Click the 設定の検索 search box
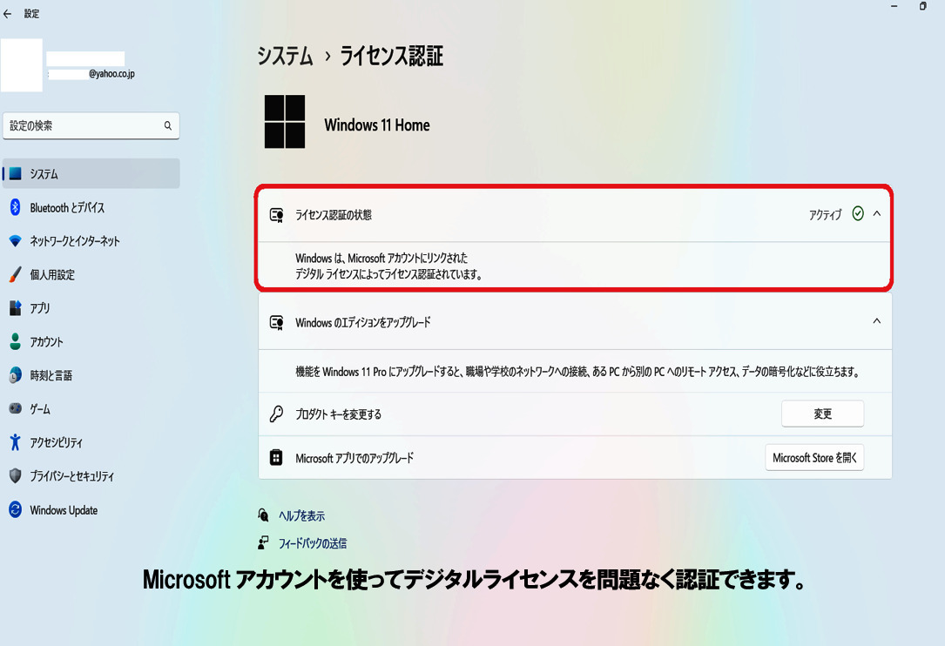The width and height of the screenshot is (945, 646). tap(91, 125)
